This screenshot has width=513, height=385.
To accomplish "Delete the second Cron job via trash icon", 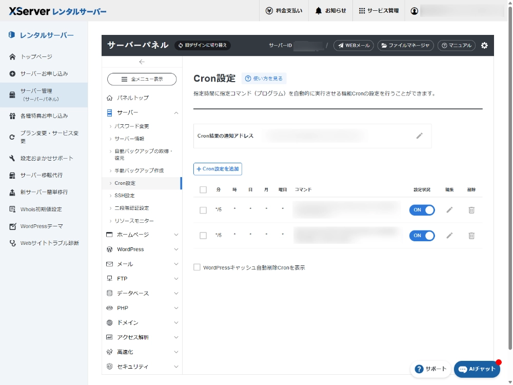I will 471,236.
